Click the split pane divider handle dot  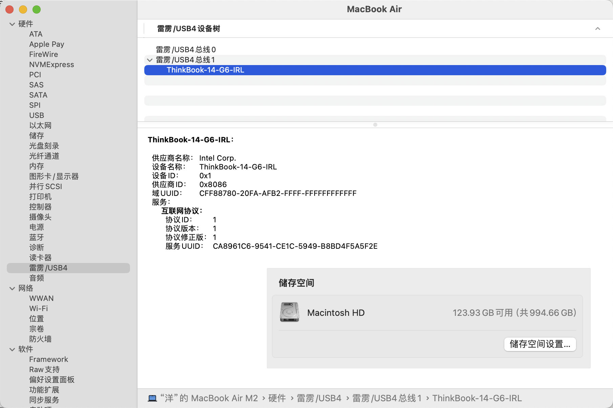tap(375, 125)
